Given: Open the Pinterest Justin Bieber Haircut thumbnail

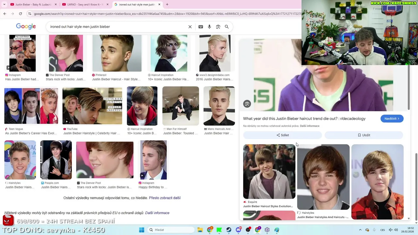Looking at the screenshot, I should point(117,53).
